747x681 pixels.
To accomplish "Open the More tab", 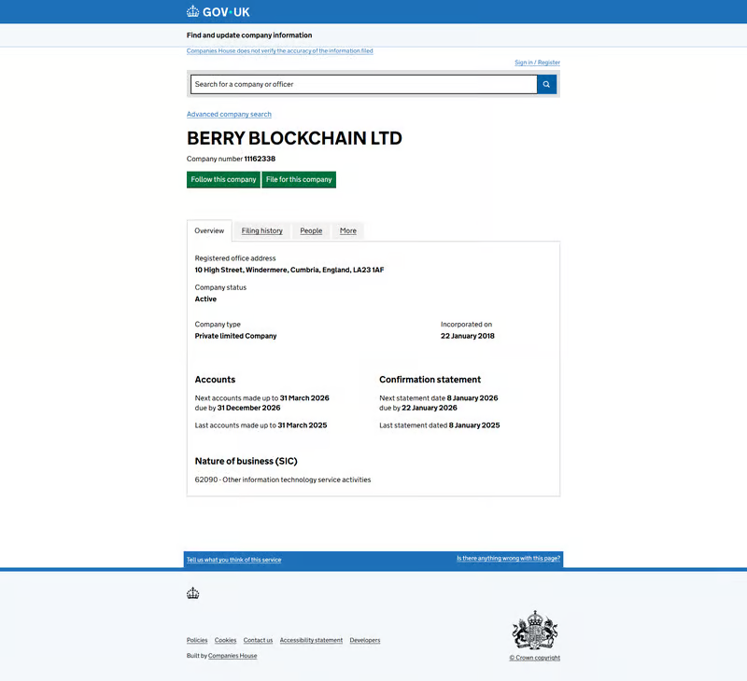I will (x=347, y=230).
